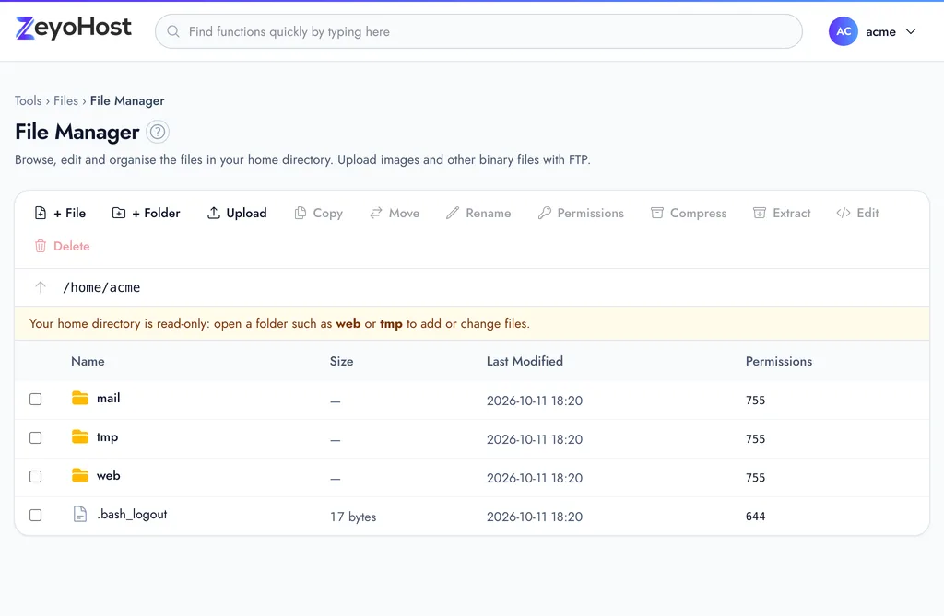The height and width of the screenshot is (616, 944).
Task: Click the ZeyoHost logo
Action: [x=74, y=28]
